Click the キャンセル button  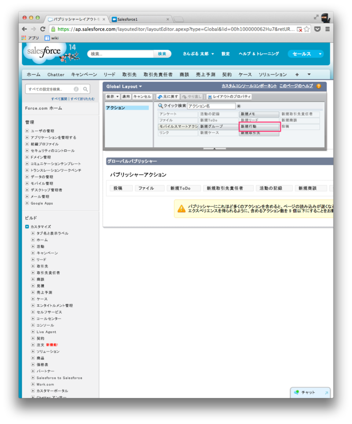tap(142, 96)
